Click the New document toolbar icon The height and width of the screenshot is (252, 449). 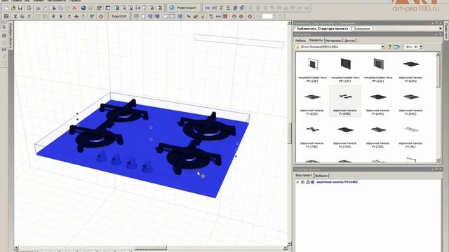(x=6, y=8)
